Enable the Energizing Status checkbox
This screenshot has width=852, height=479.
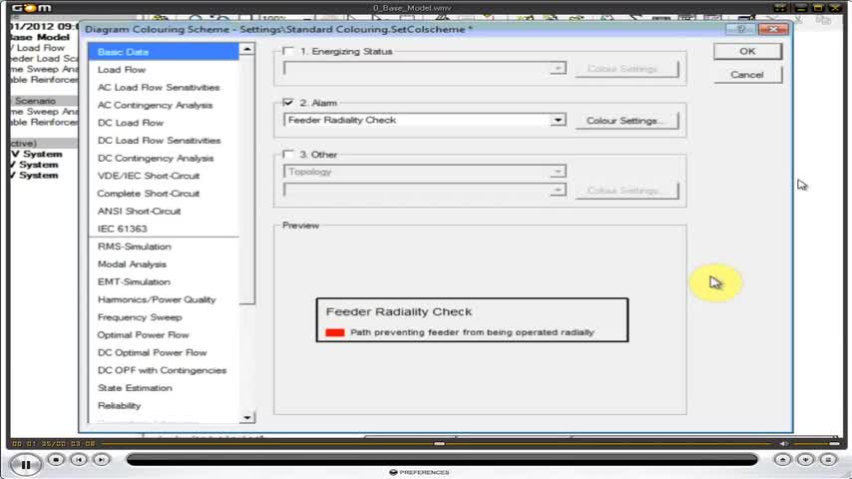coord(288,51)
